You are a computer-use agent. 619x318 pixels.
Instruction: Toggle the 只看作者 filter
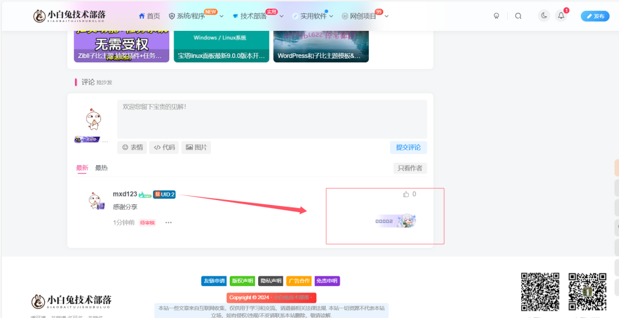tap(410, 168)
